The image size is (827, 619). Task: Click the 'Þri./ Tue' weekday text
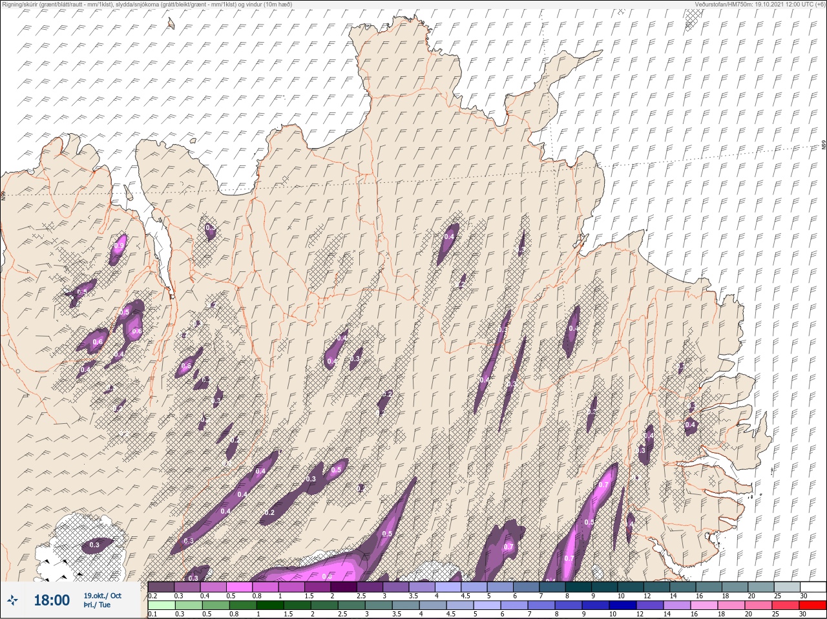(97, 605)
